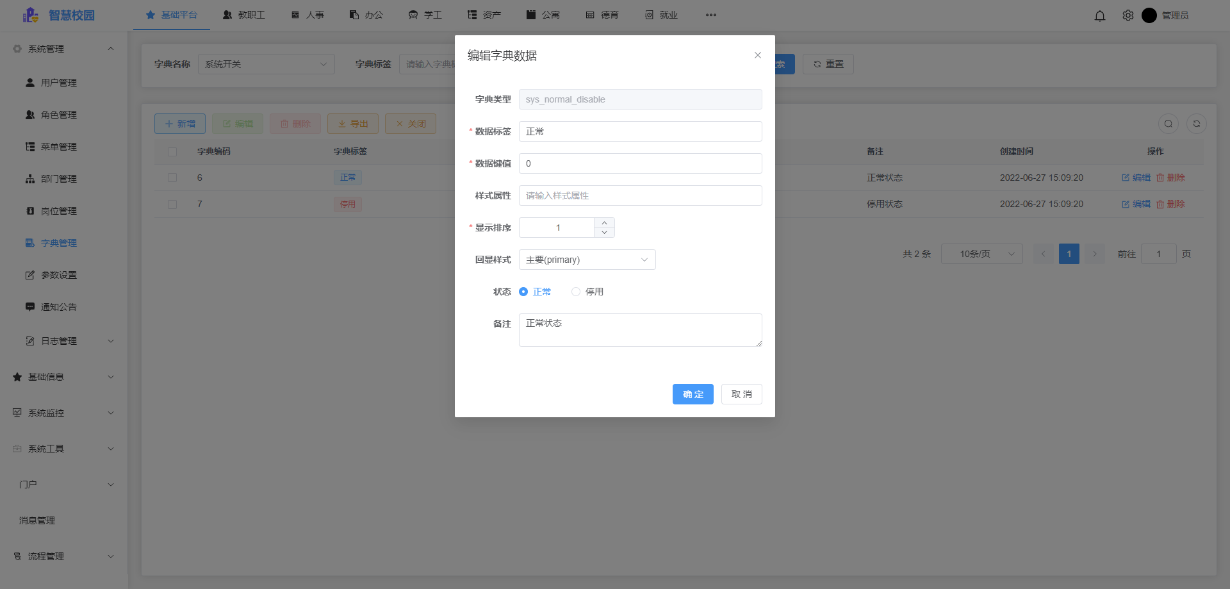Screen dimensions: 1230x589
Task: Switch to the 教职工 tab
Action: click(x=244, y=15)
